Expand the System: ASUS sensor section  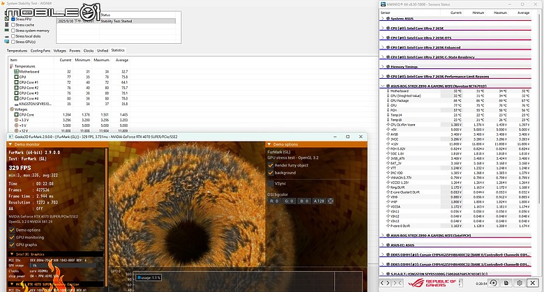383,18
